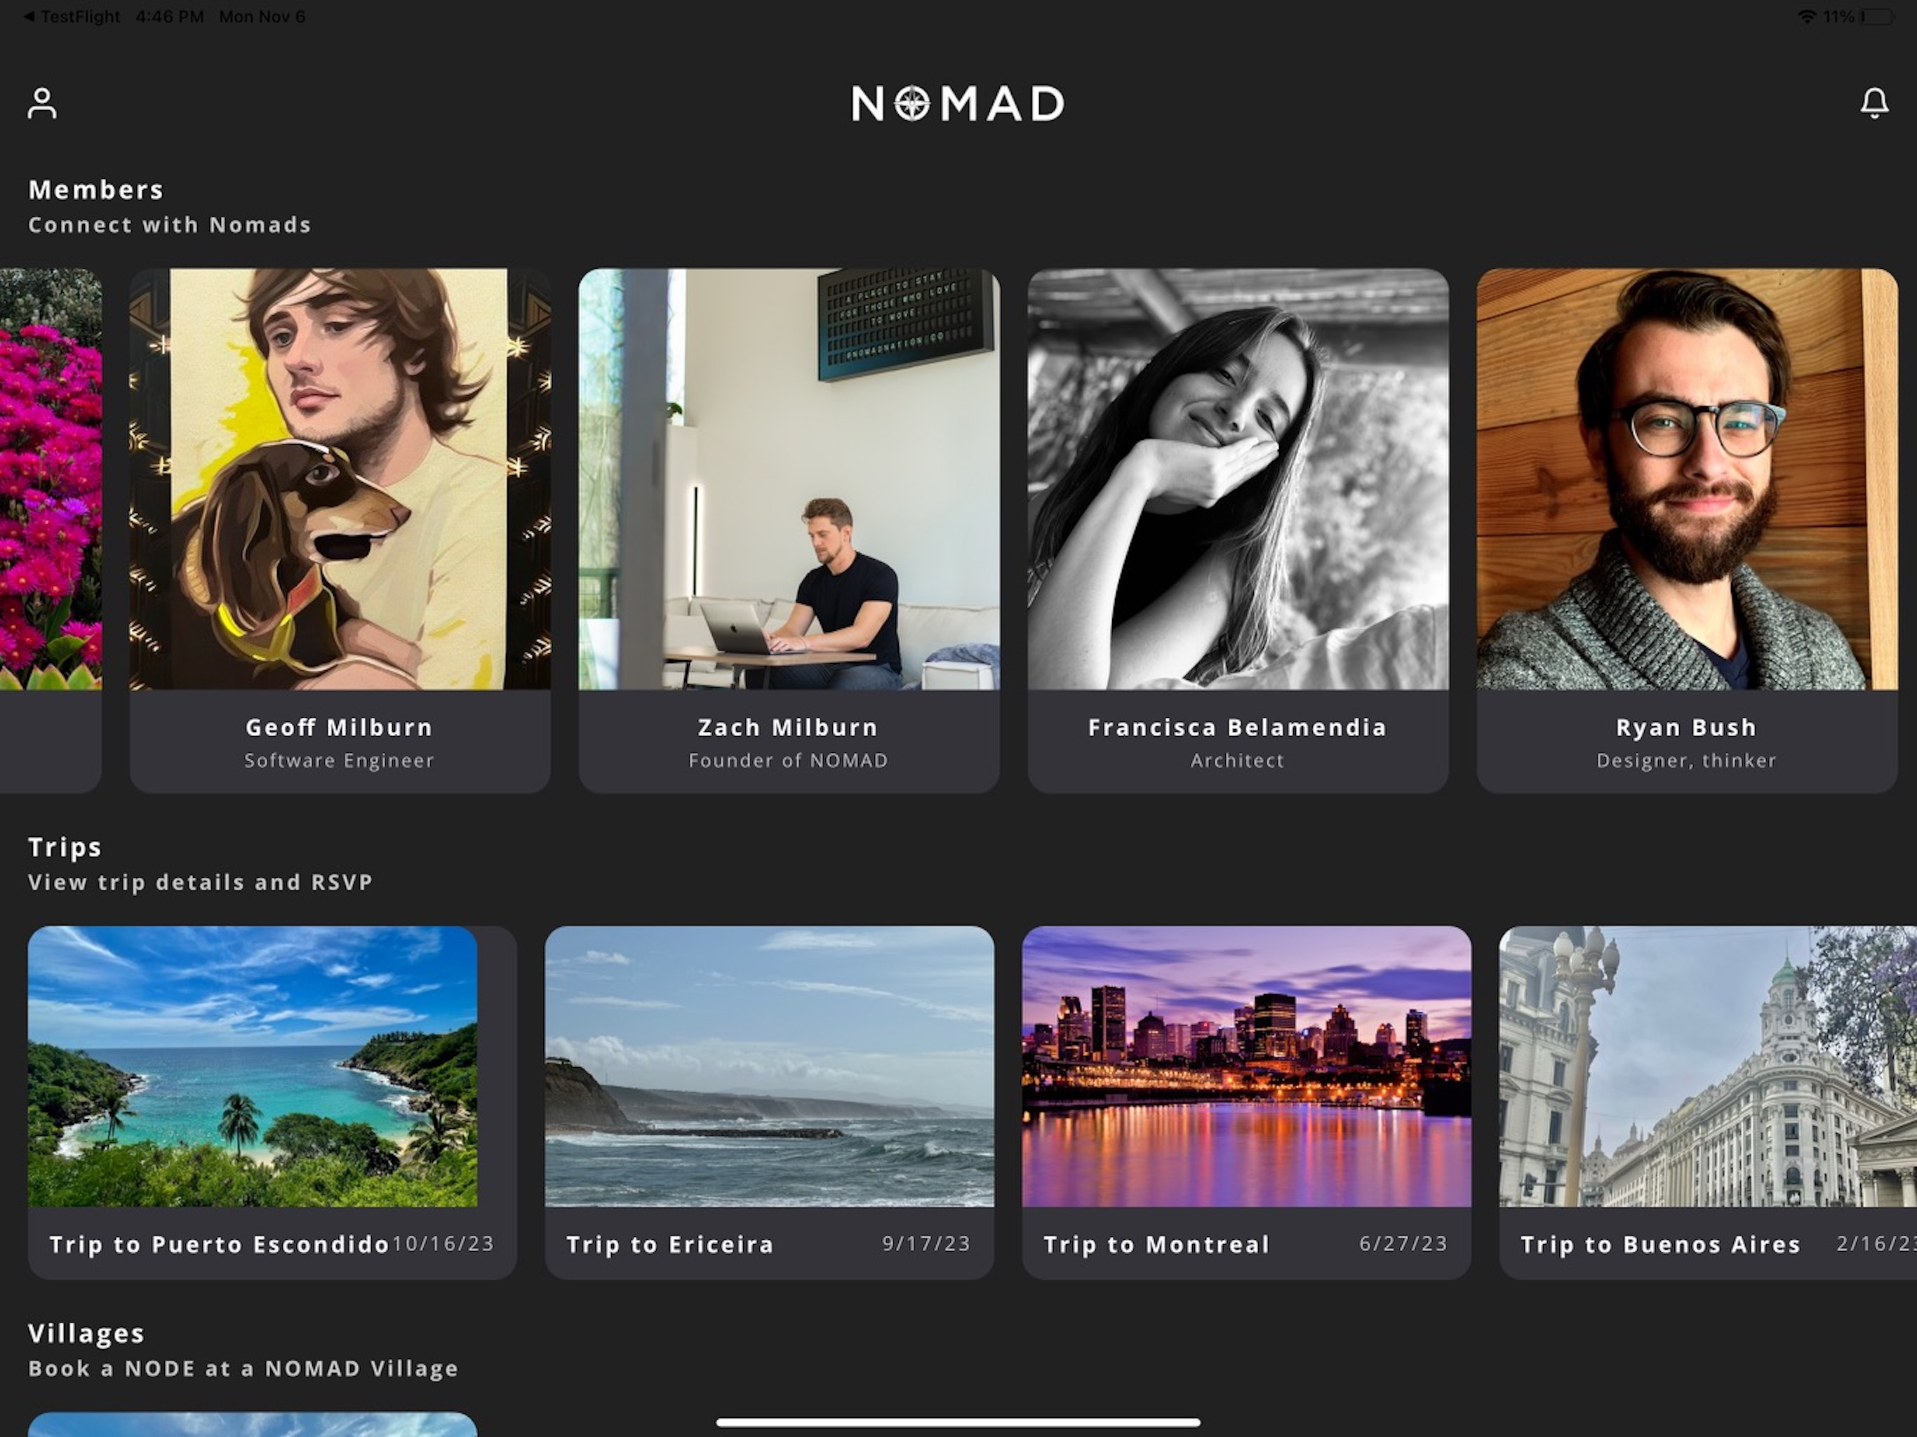
Task: Select 'Trip to Buenos Aires' title
Action: pos(1660,1245)
